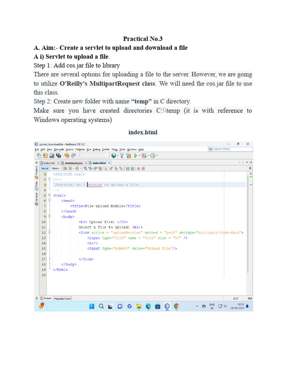Open dropdown arrow beside Debug icon
The width and height of the screenshot is (286, 382).
(149, 156)
